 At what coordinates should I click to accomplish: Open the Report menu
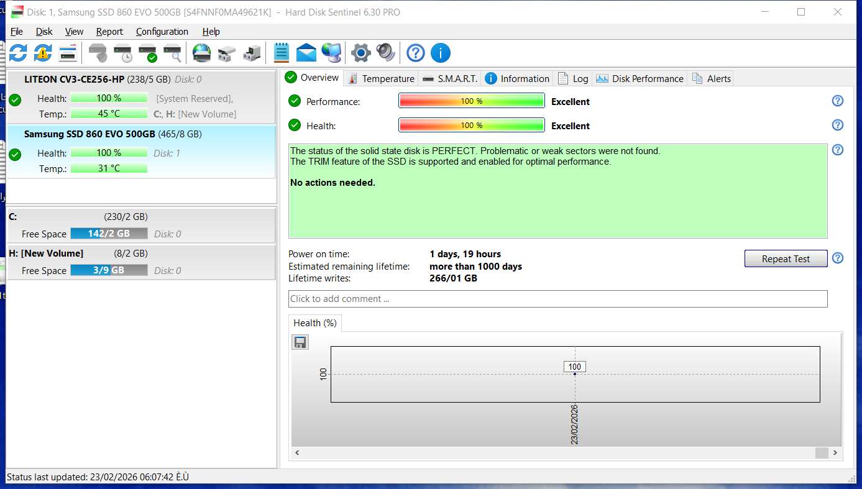point(109,32)
